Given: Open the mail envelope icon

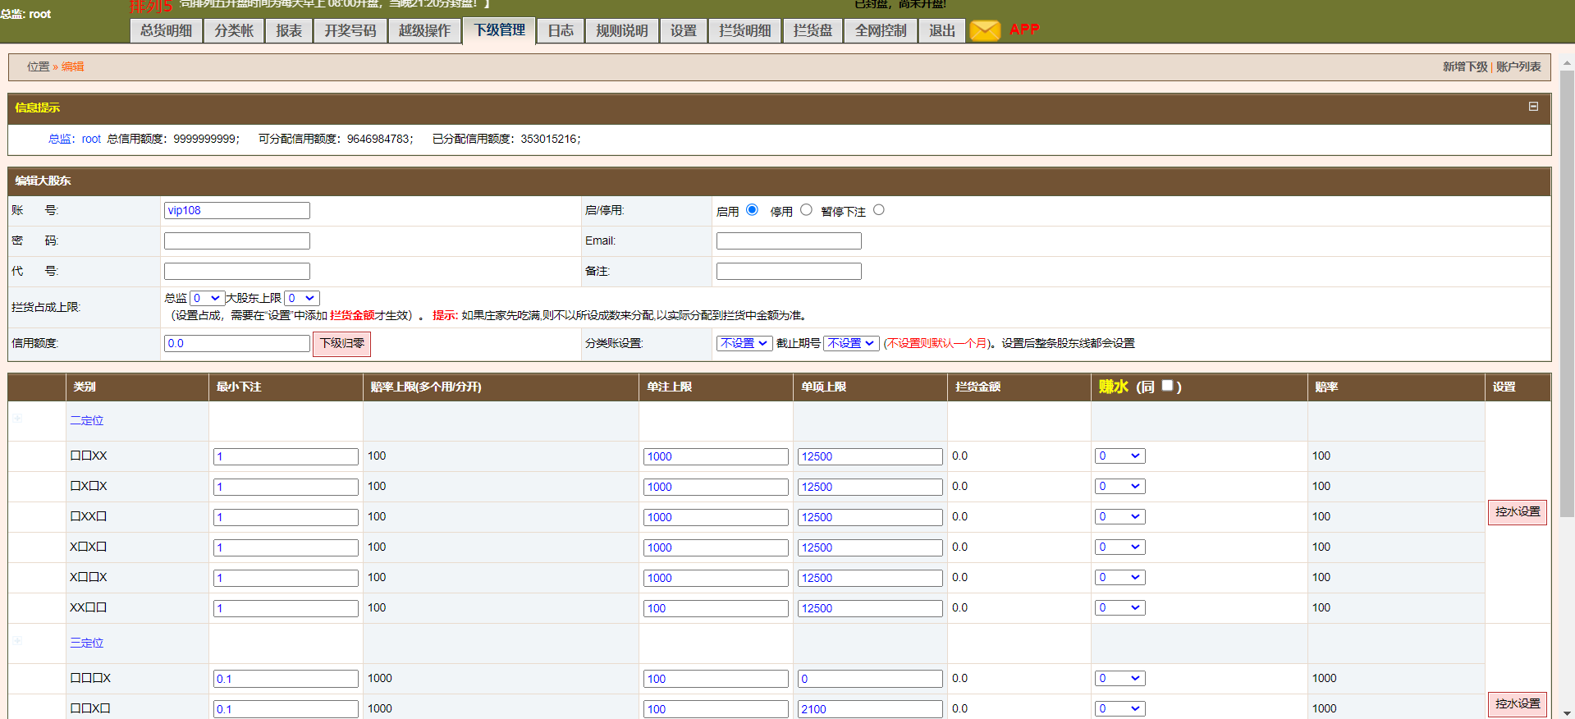Looking at the screenshot, I should coord(985,30).
